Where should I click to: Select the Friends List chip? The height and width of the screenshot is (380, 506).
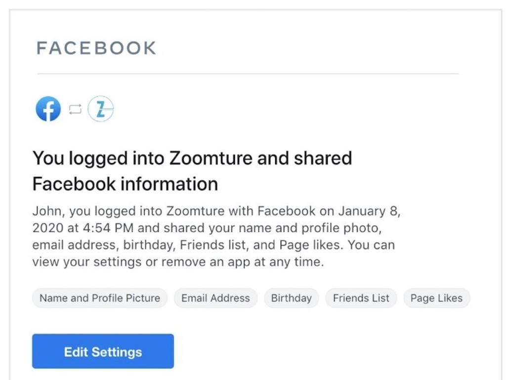point(361,298)
